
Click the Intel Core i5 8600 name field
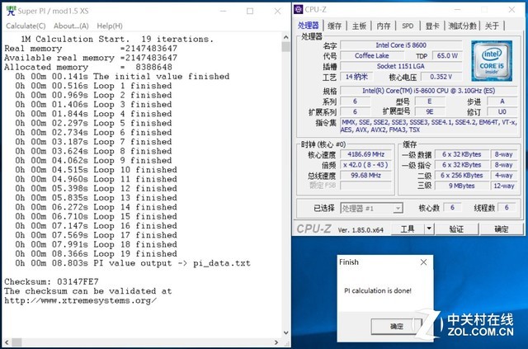pyautogui.click(x=401, y=45)
